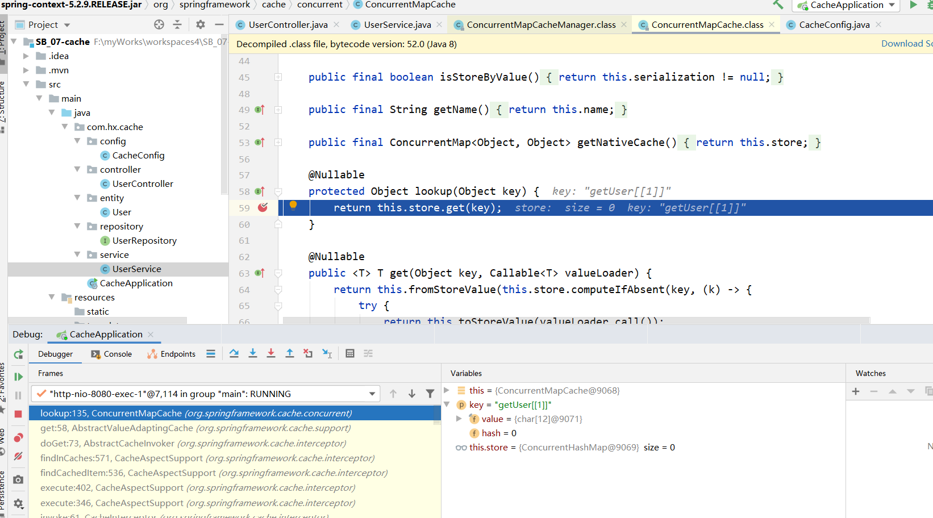Image resolution: width=933 pixels, height=518 pixels.
Task: Select the previous frame with the up arrow
Action: click(x=393, y=394)
